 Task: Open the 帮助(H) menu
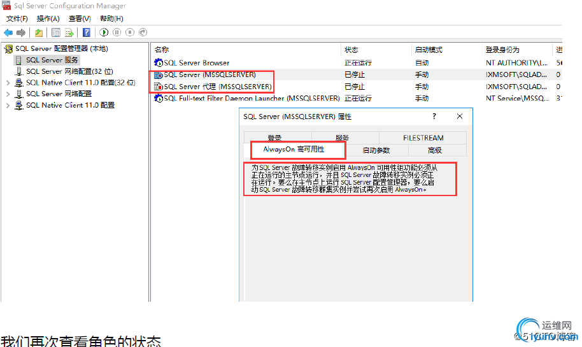pos(111,18)
